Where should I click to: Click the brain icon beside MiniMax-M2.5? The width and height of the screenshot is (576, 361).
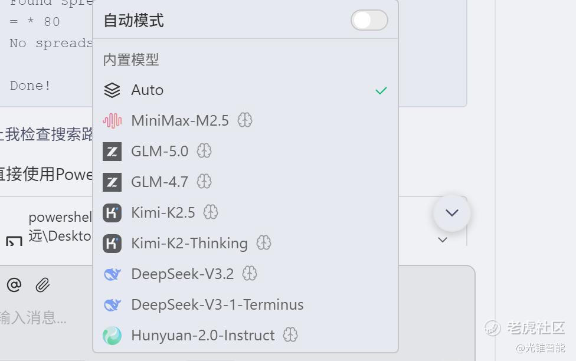245,121
